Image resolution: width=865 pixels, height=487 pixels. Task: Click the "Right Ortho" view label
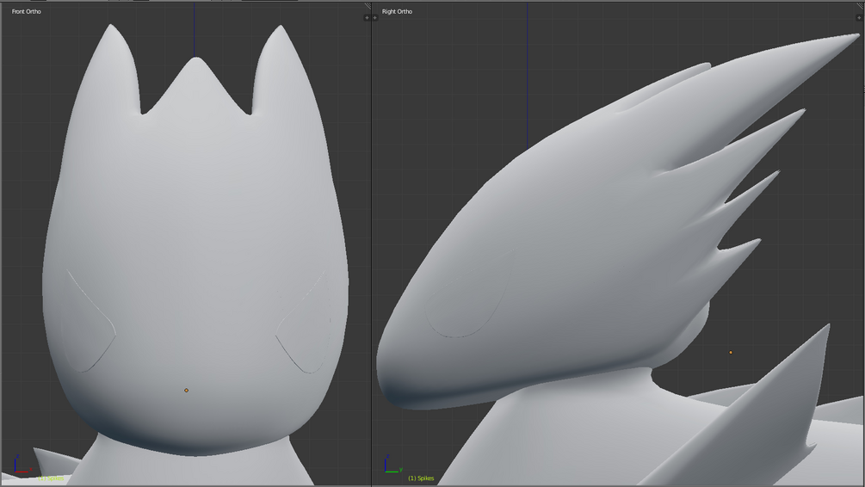397,11
